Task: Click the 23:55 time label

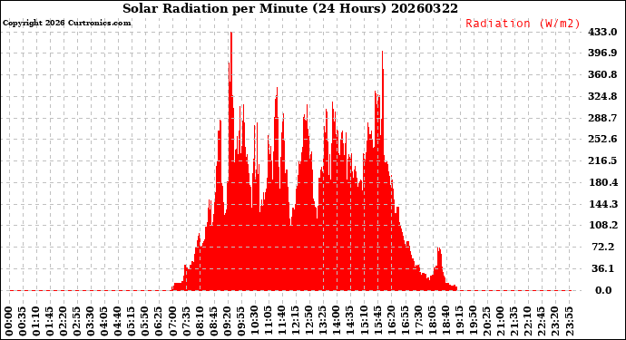Action: 568,322
